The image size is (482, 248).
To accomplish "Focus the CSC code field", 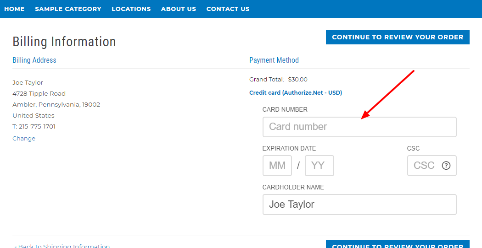I will click(x=432, y=166).
